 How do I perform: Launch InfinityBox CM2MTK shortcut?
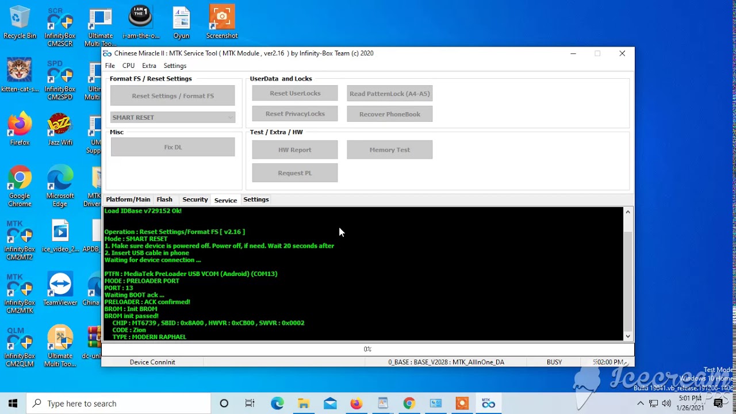click(20, 293)
